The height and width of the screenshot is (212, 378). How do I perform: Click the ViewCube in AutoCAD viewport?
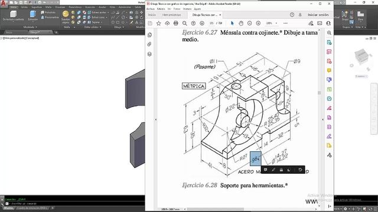[x=361, y=57]
